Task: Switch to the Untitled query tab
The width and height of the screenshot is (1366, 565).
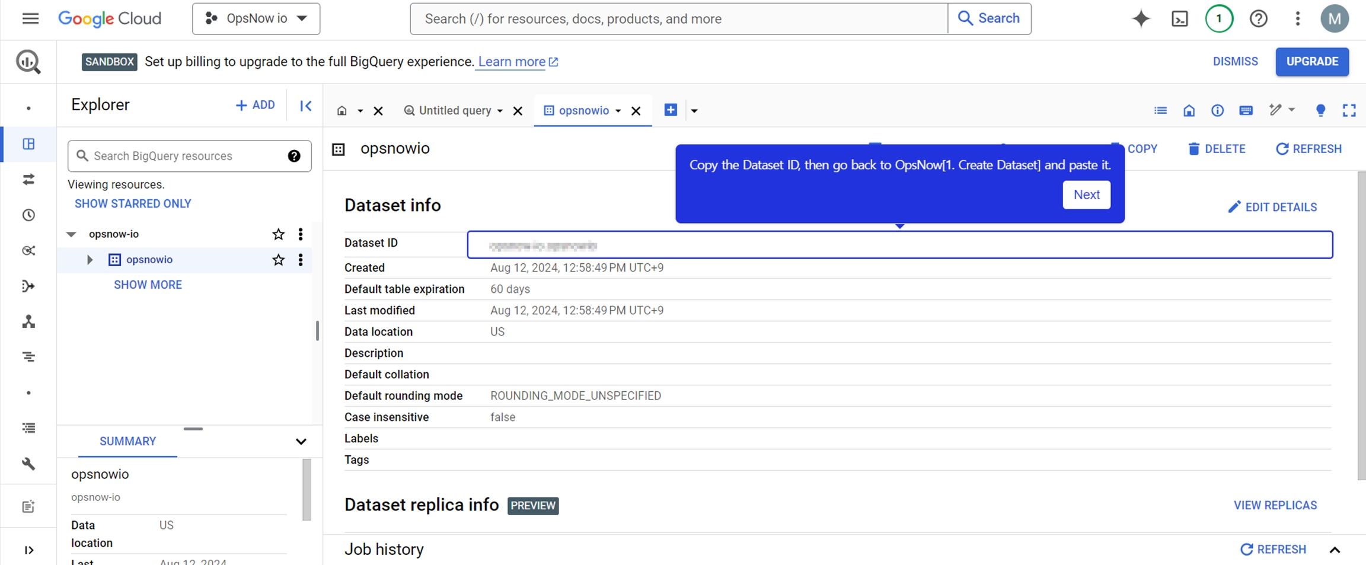Action: (x=454, y=111)
